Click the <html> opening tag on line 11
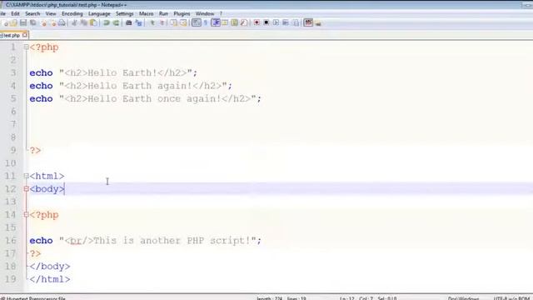The width and height of the screenshot is (533, 300). 47,176
